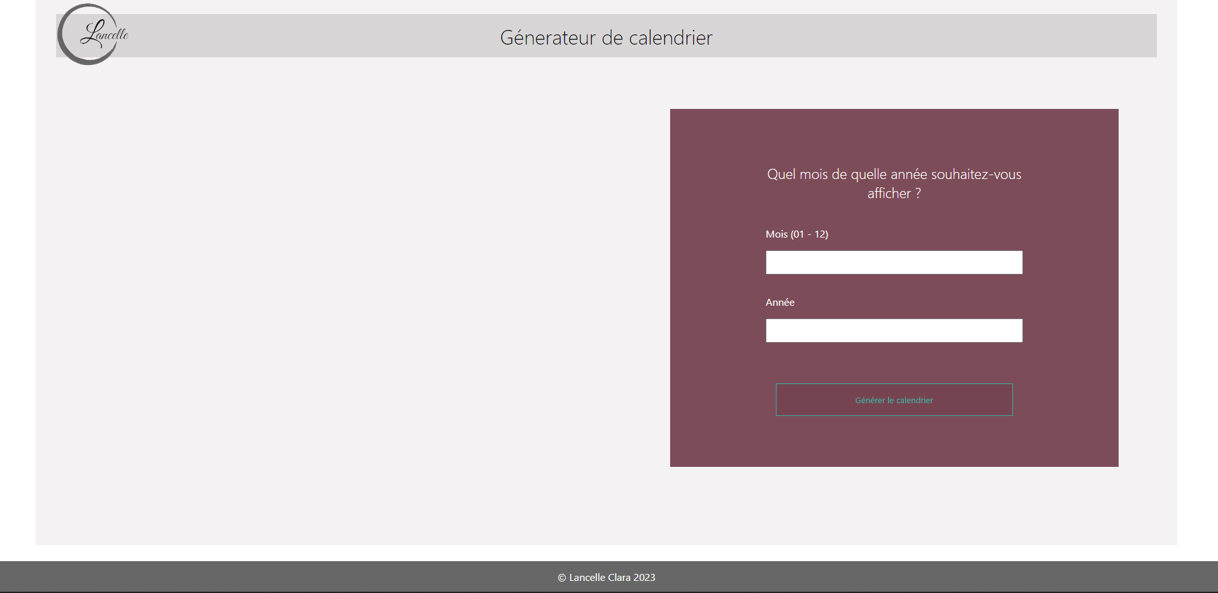Click the © Lancelle Clara 2023 footer text

coord(606,578)
